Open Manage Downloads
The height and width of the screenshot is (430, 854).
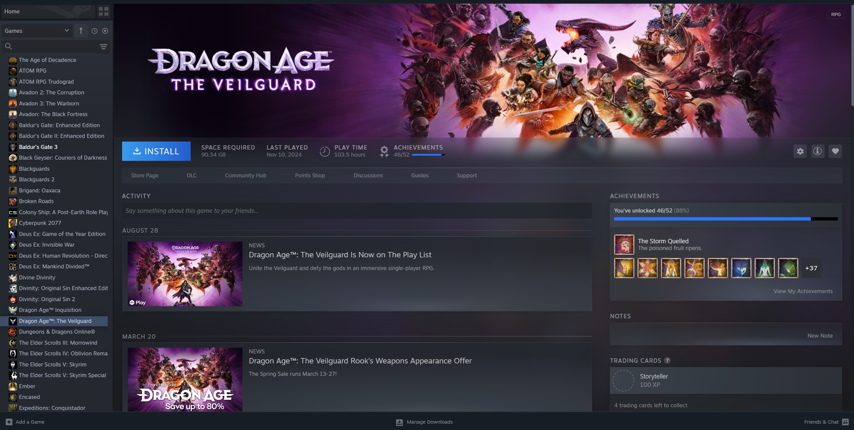coord(424,422)
